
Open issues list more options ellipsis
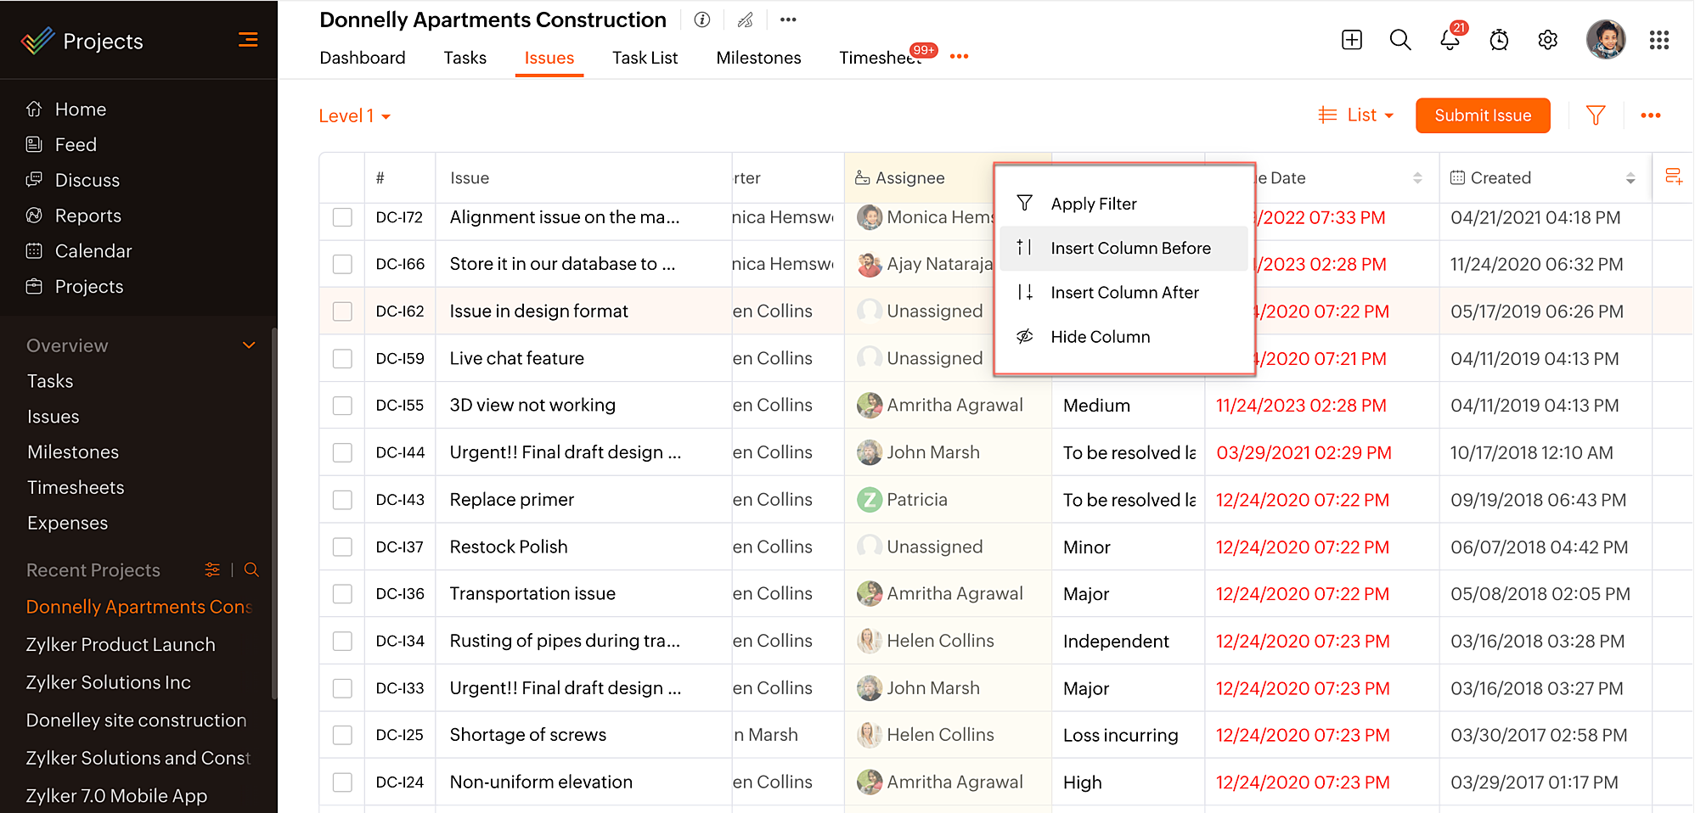click(1651, 115)
